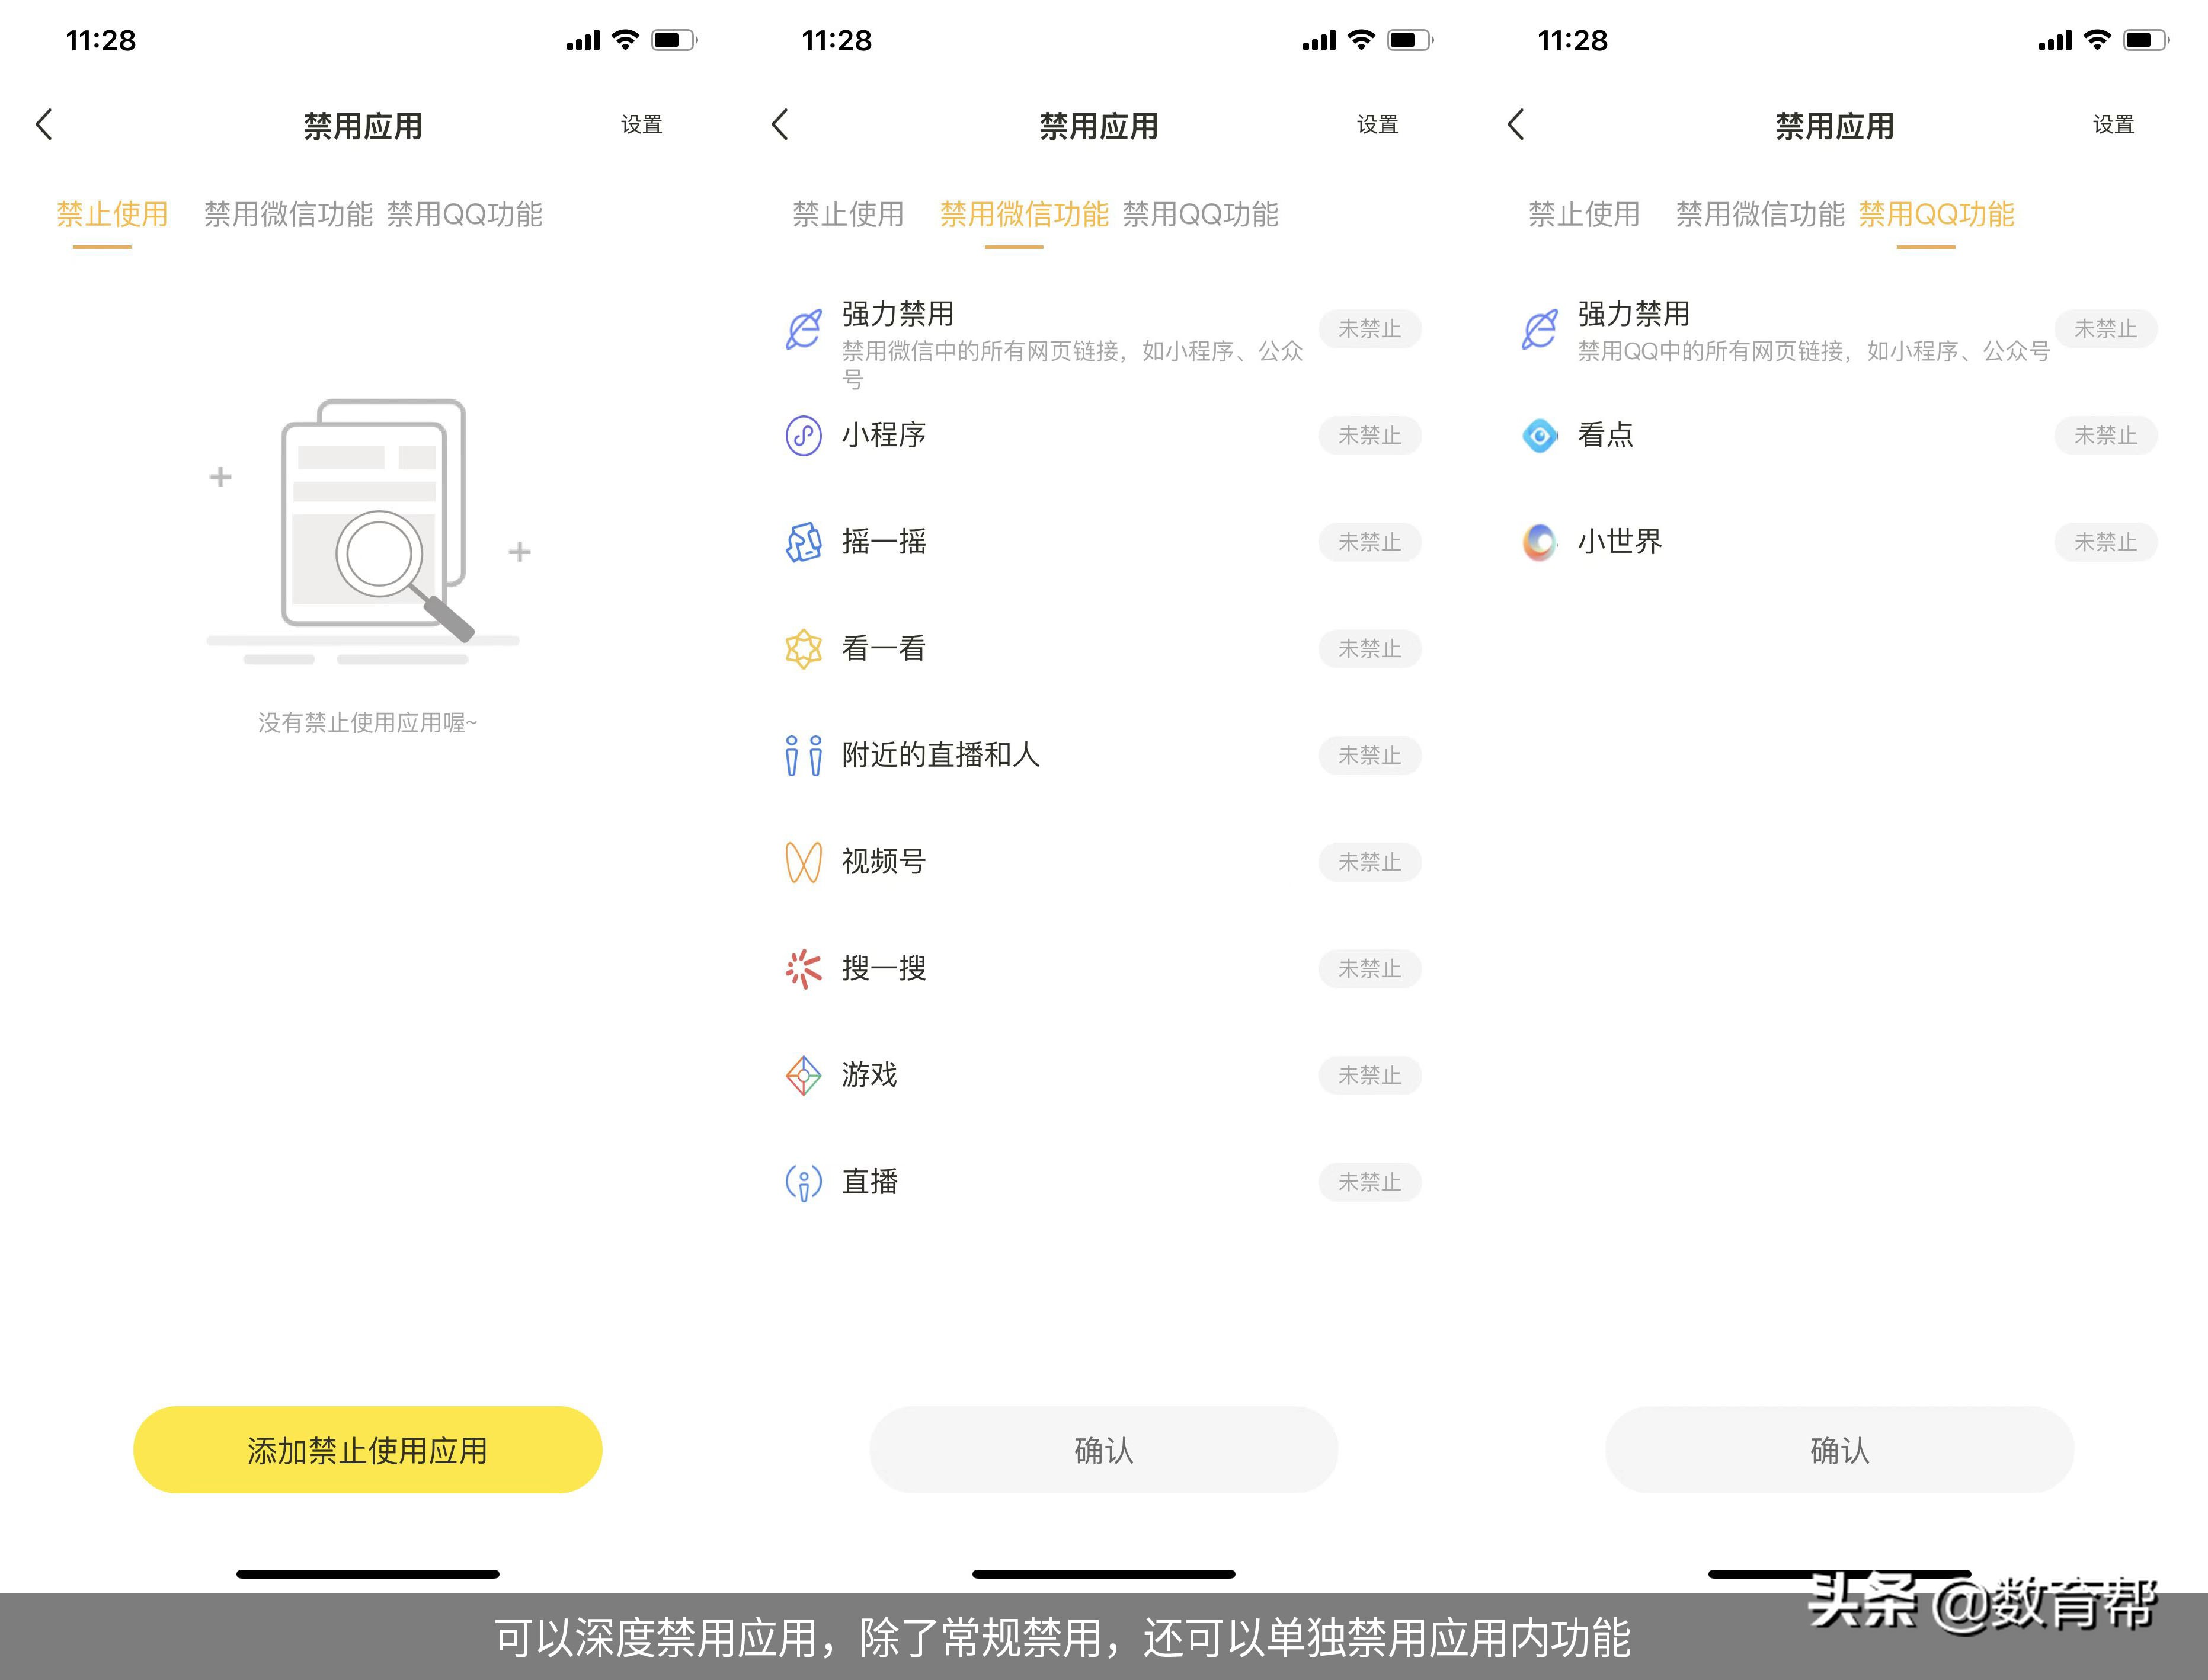Select 禁用QQ功能 tab in left screen
The height and width of the screenshot is (1680, 2208).
tap(464, 214)
